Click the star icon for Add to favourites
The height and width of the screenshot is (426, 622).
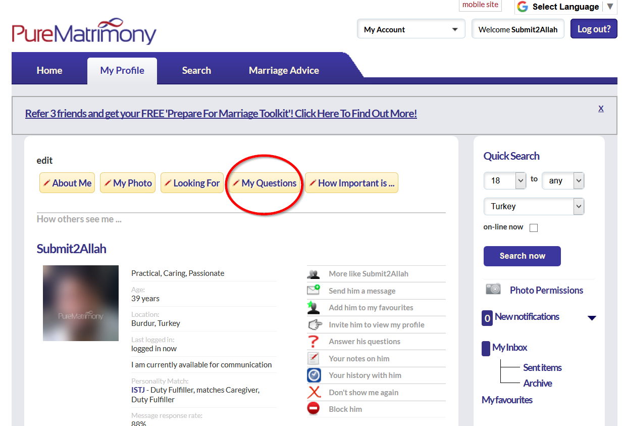[x=314, y=307]
